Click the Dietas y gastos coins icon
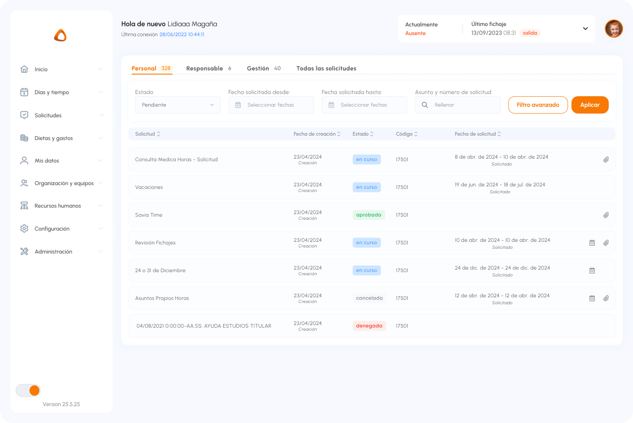 click(x=24, y=138)
